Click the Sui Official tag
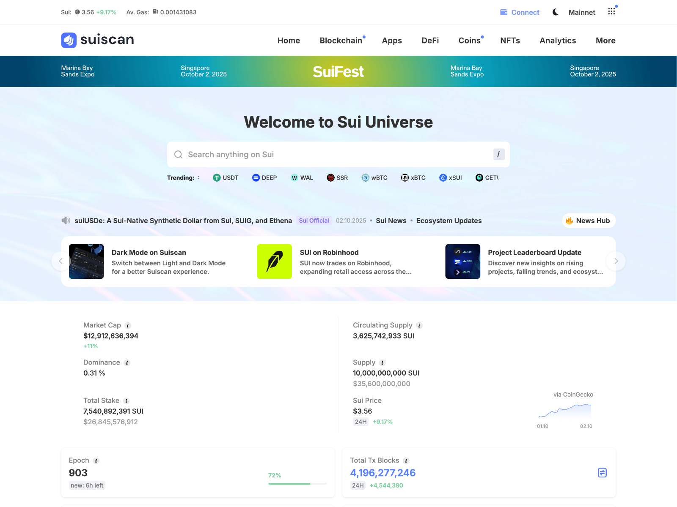The height and width of the screenshot is (507, 677). point(314,221)
